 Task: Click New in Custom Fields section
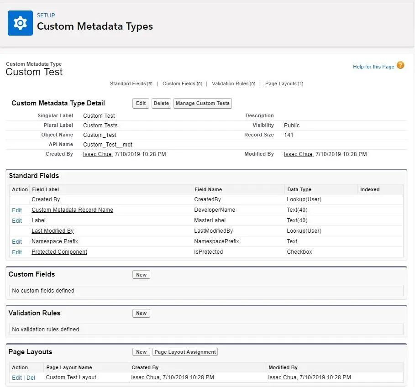pyautogui.click(x=142, y=275)
